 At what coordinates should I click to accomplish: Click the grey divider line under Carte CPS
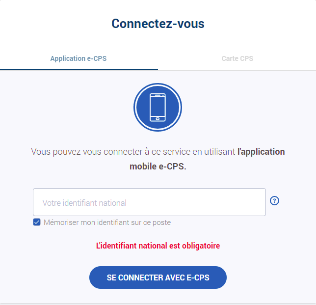point(237,70)
